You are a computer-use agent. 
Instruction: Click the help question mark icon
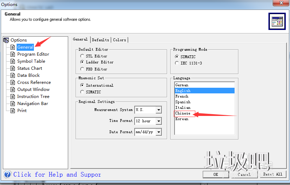tap(7, 174)
